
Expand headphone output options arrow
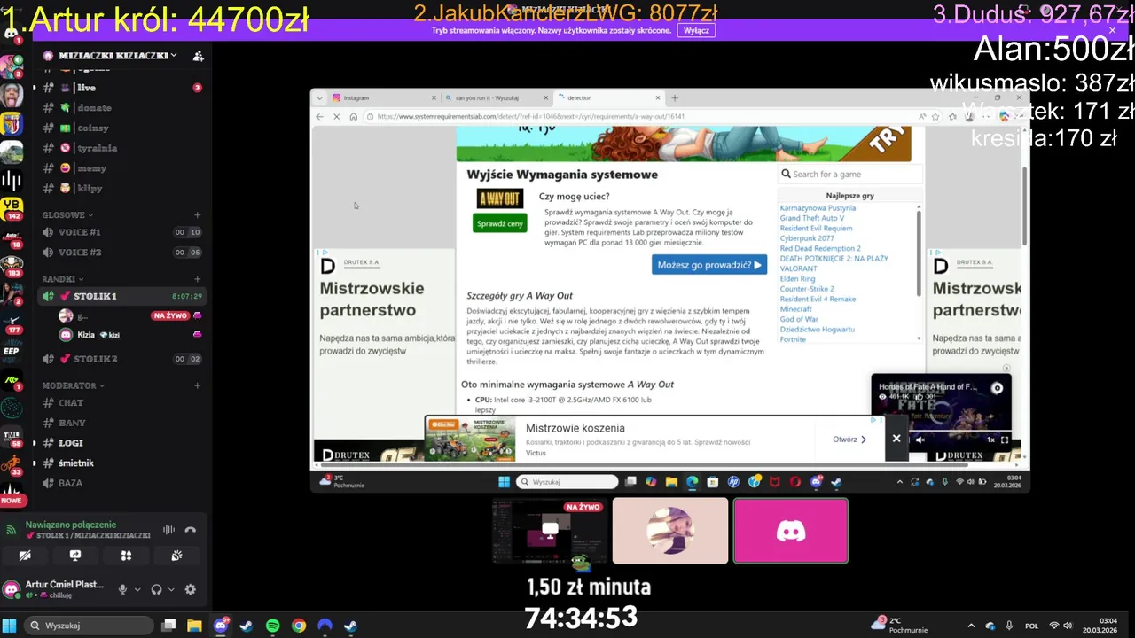[171, 589]
